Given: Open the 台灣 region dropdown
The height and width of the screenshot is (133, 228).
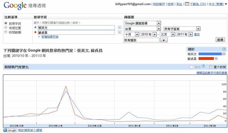Looking at the screenshot, I should 142,29.
